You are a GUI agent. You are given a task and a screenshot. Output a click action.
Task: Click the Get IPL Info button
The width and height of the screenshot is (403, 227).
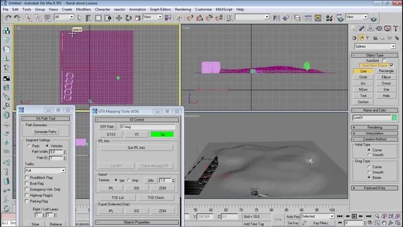click(137, 148)
